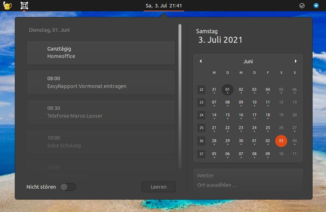
Task: Go to next month after Juni
Action: tap(295, 61)
